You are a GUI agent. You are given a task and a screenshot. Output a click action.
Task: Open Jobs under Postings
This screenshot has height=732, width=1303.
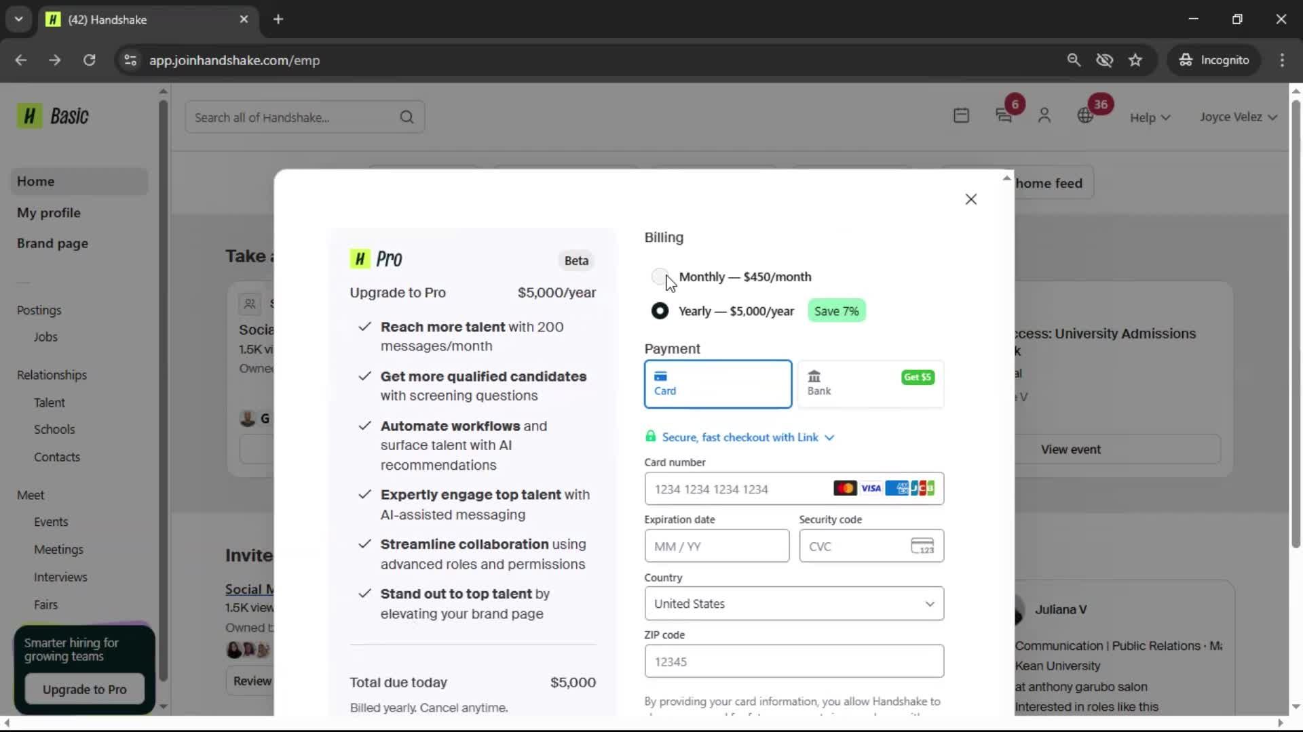pos(45,337)
